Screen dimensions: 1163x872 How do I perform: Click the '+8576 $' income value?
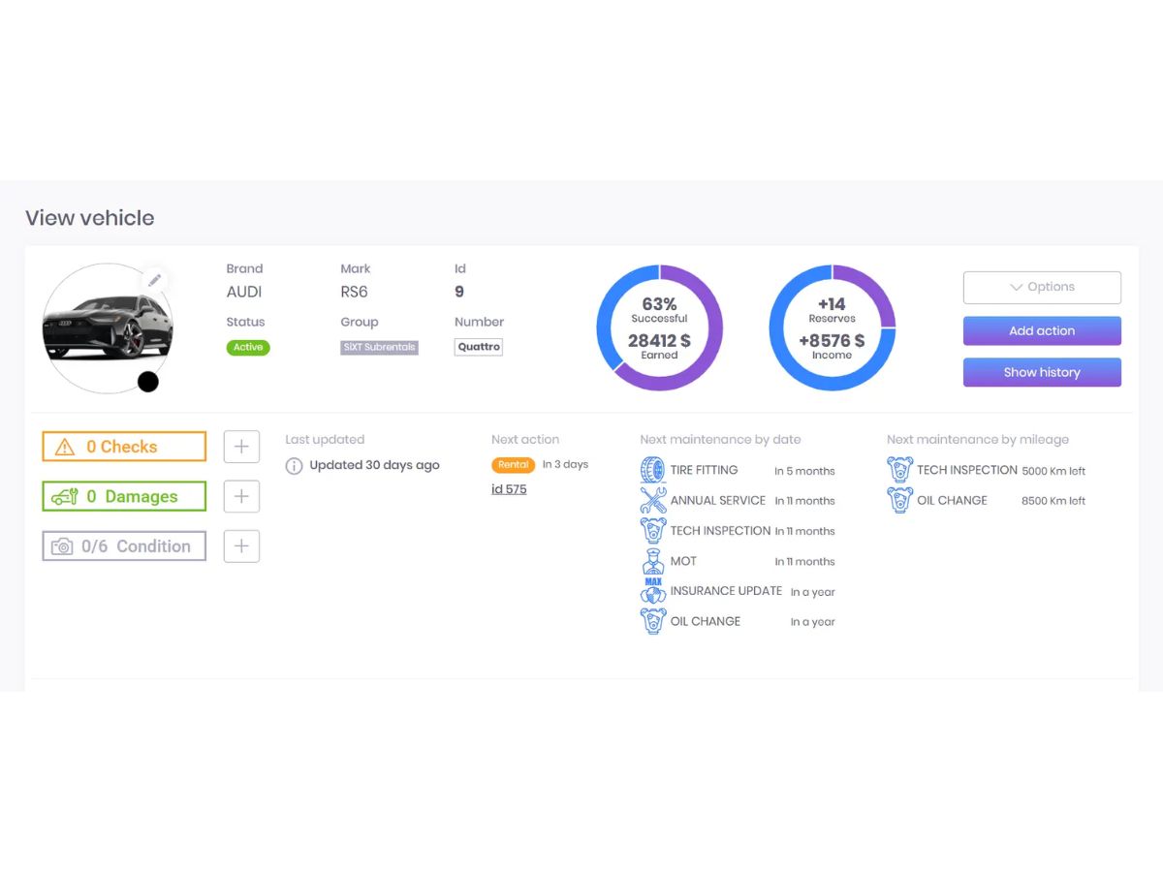point(832,340)
